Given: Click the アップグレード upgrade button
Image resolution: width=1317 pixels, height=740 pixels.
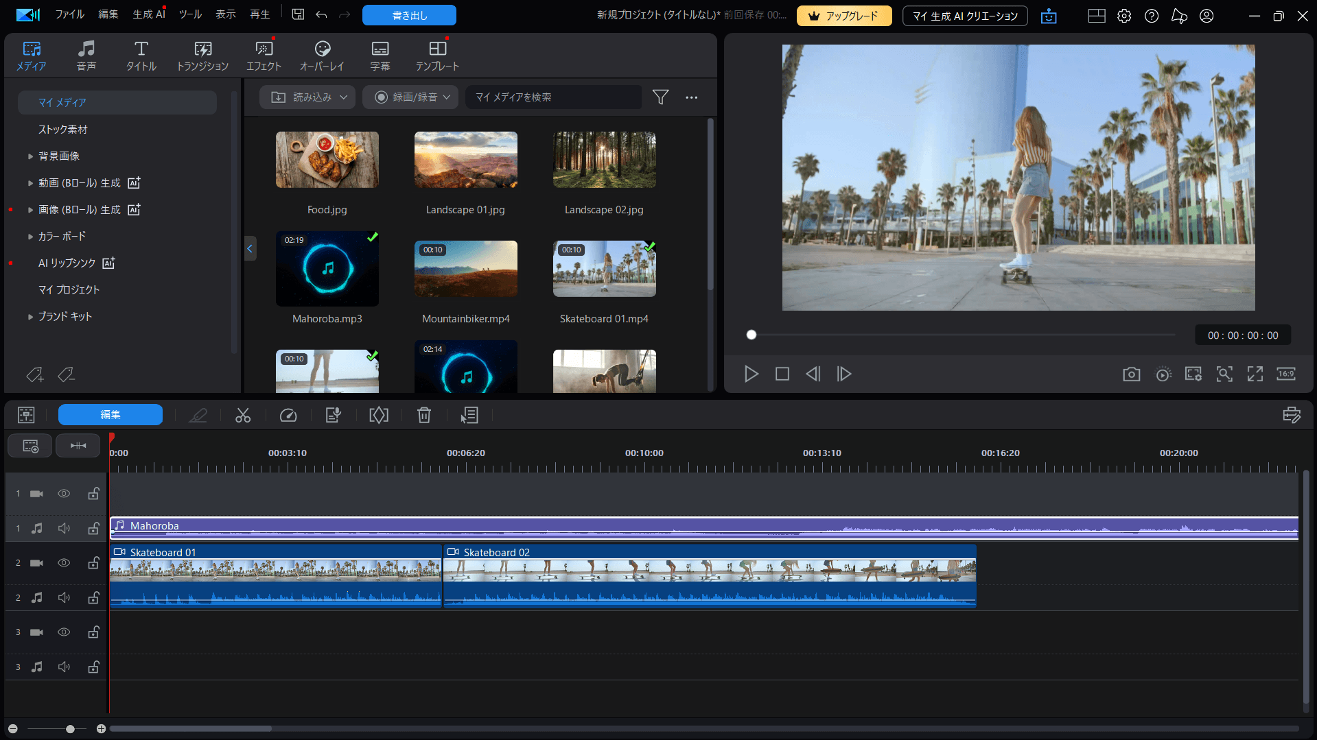Looking at the screenshot, I should (843, 16).
